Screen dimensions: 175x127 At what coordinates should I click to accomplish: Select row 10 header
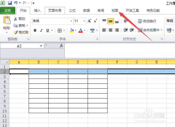click(5, 111)
